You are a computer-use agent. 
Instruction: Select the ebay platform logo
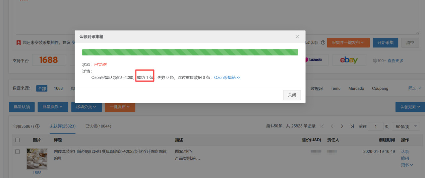(x=349, y=60)
